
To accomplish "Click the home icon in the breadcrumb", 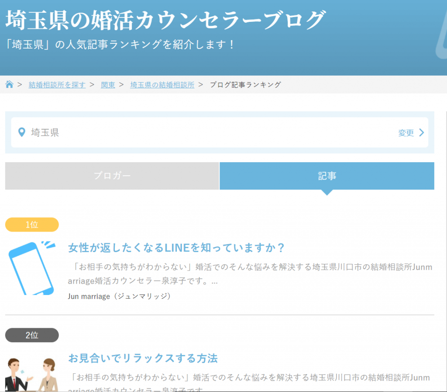I will click(x=9, y=84).
